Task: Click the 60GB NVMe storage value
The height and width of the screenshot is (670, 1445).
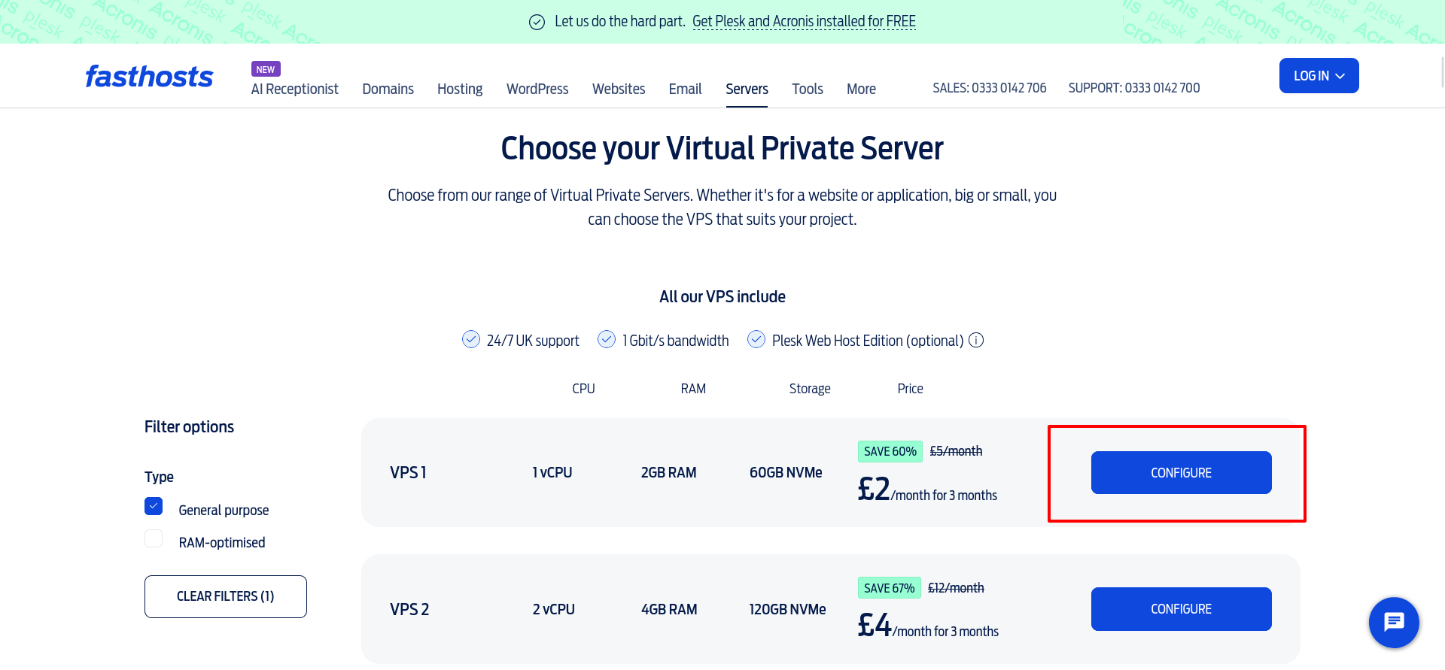Action: pyautogui.click(x=786, y=472)
